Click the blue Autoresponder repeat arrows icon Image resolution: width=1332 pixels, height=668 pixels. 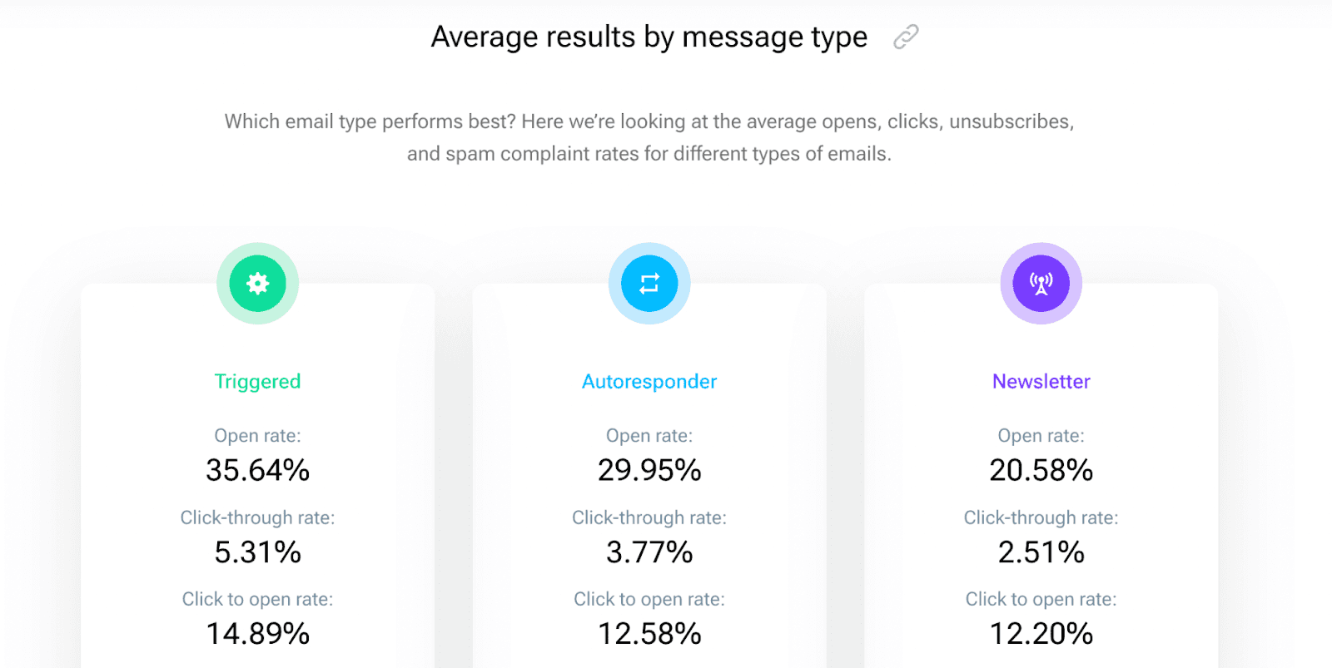pyautogui.click(x=649, y=284)
